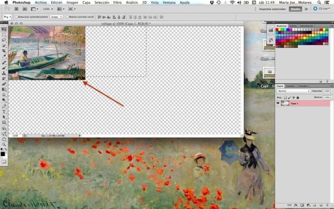Open the Filtro menu
Image resolution: width=334 pixels, height=209 pixels.
tap(117, 3)
